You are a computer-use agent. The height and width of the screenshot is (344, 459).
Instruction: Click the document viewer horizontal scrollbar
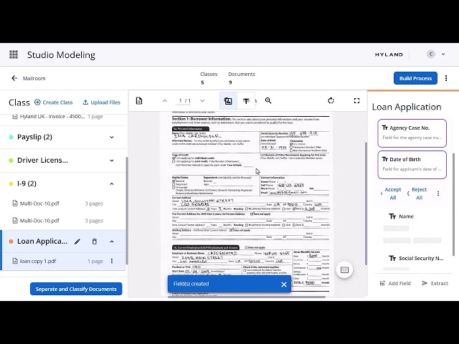point(247,297)
